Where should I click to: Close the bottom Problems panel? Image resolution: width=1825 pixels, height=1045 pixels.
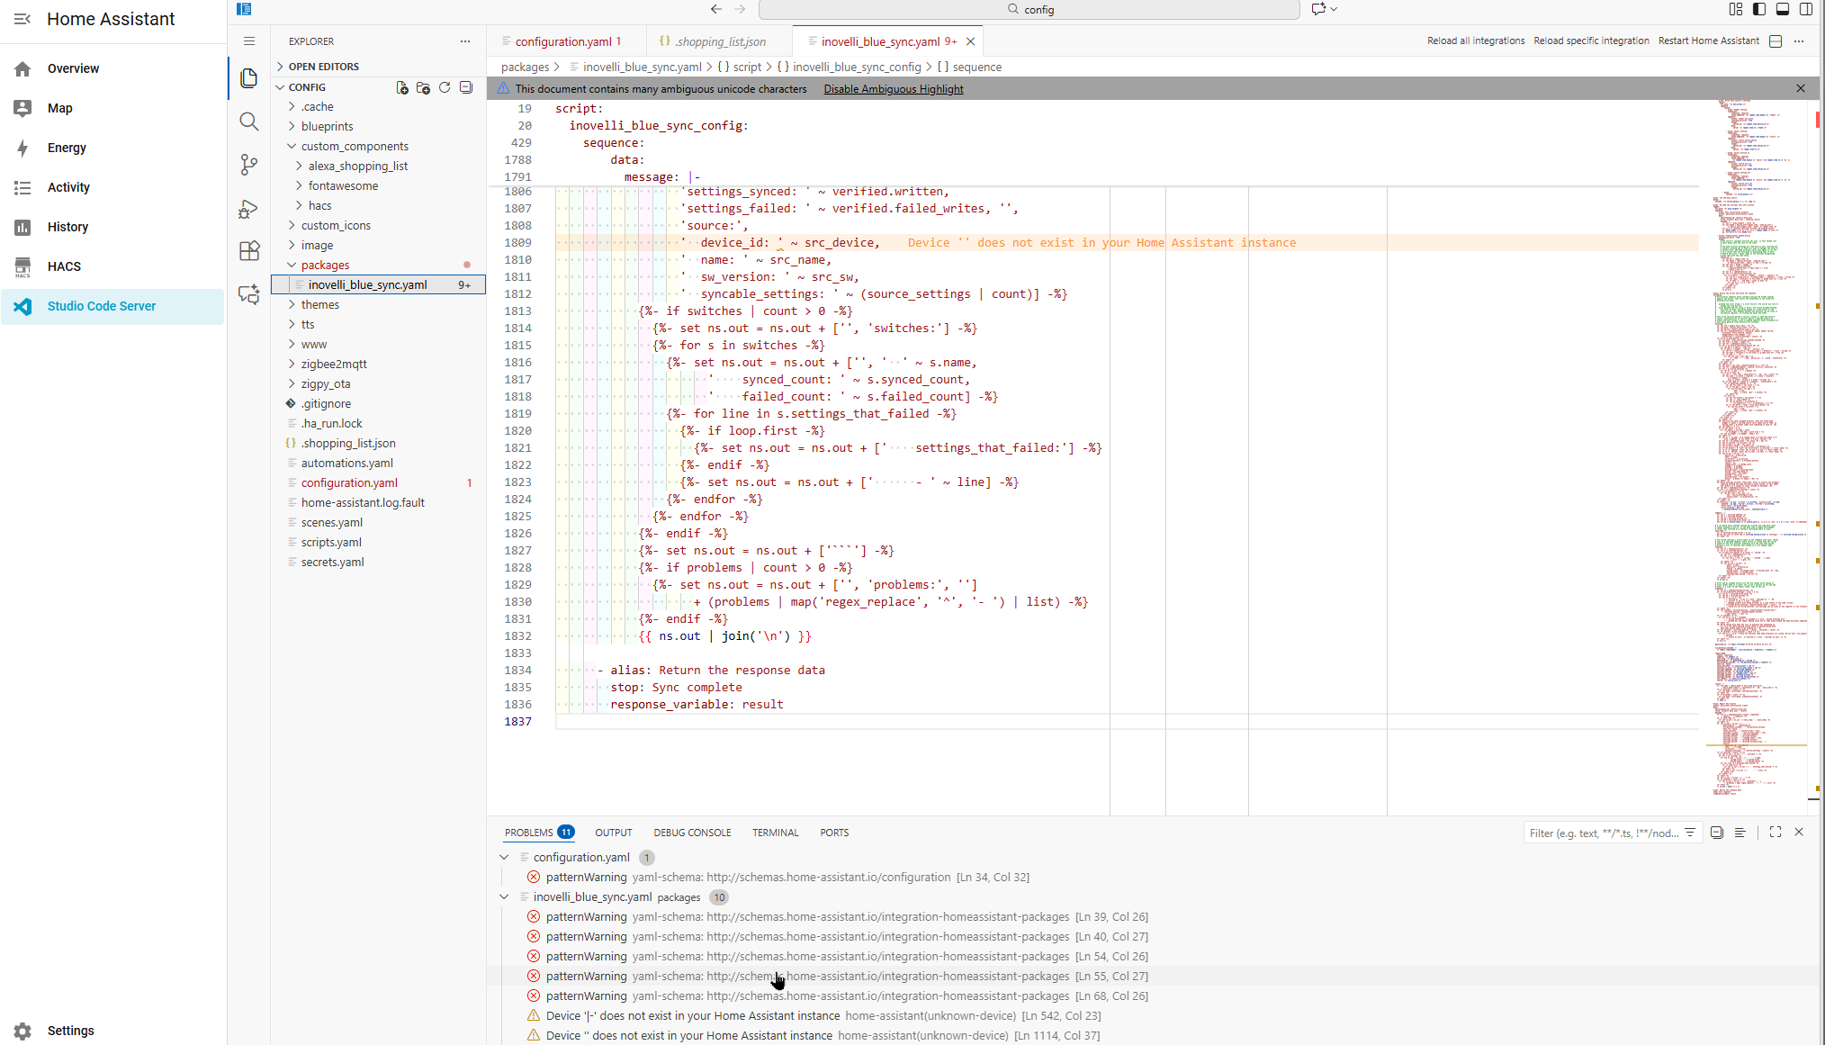coord(1799,833)
